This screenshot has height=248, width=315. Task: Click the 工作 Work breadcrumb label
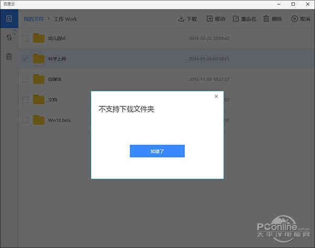pos(65,19)
